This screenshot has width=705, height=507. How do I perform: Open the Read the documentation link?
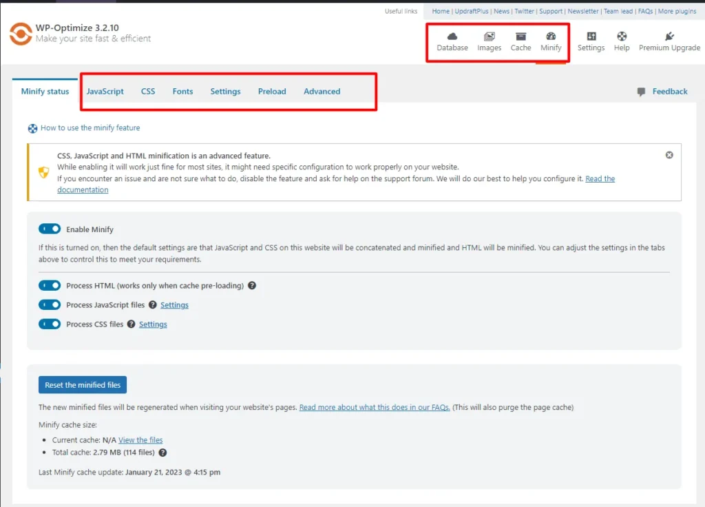pos(600,178)
